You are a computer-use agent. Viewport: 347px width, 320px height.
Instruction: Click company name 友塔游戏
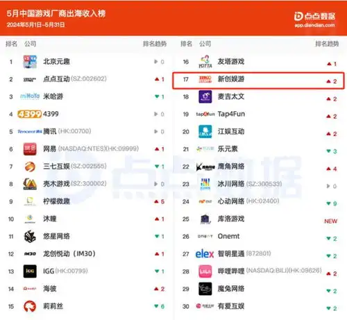[231, 62]
